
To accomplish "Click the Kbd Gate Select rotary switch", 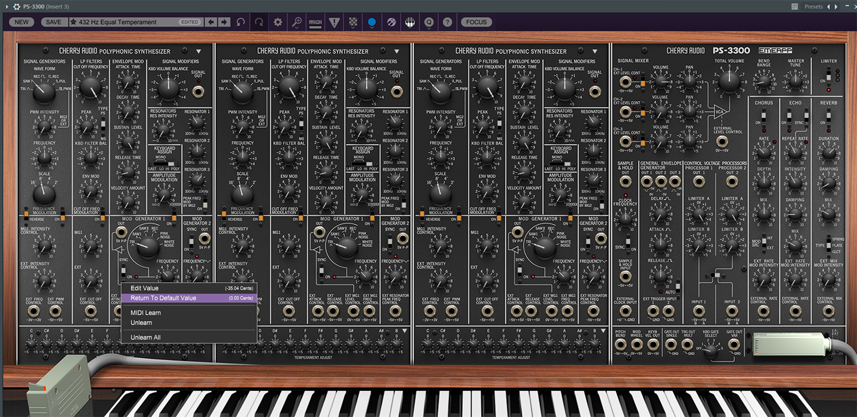I will tap(711, 351).
